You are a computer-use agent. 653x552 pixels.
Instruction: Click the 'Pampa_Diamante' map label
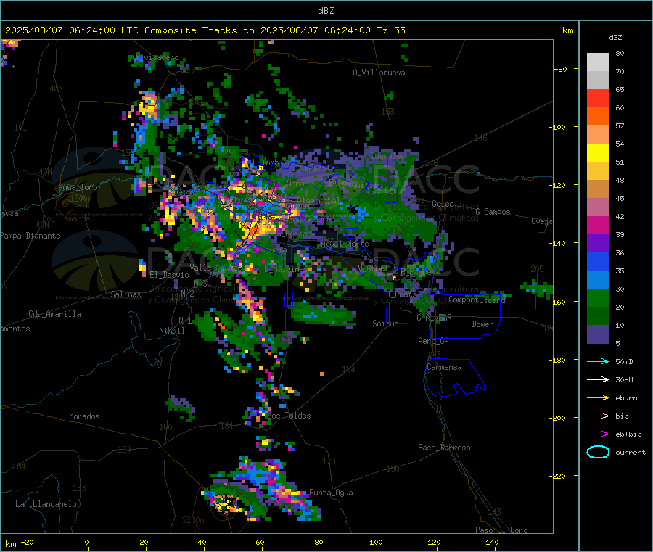click(x=30, y=236)
